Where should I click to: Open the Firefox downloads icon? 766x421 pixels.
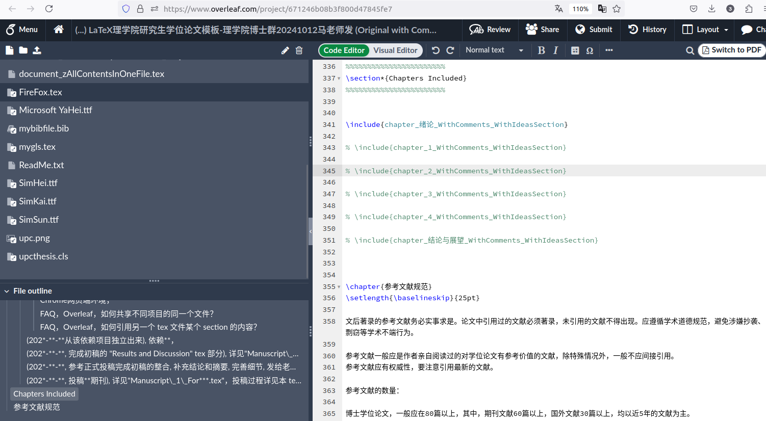(x=712, y=9)
